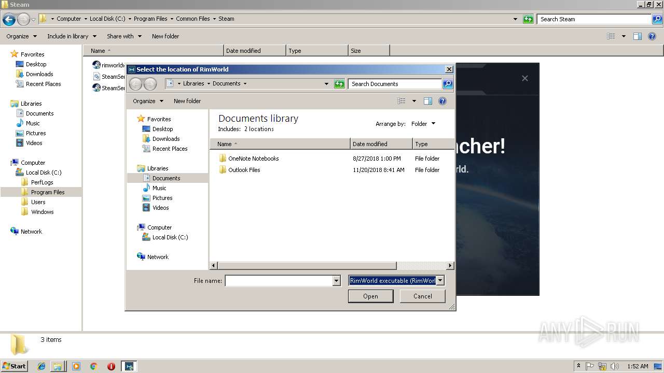Refresh the Steam explorer address bar
Viewport: 664px width, 373px height.
point(528,19)
